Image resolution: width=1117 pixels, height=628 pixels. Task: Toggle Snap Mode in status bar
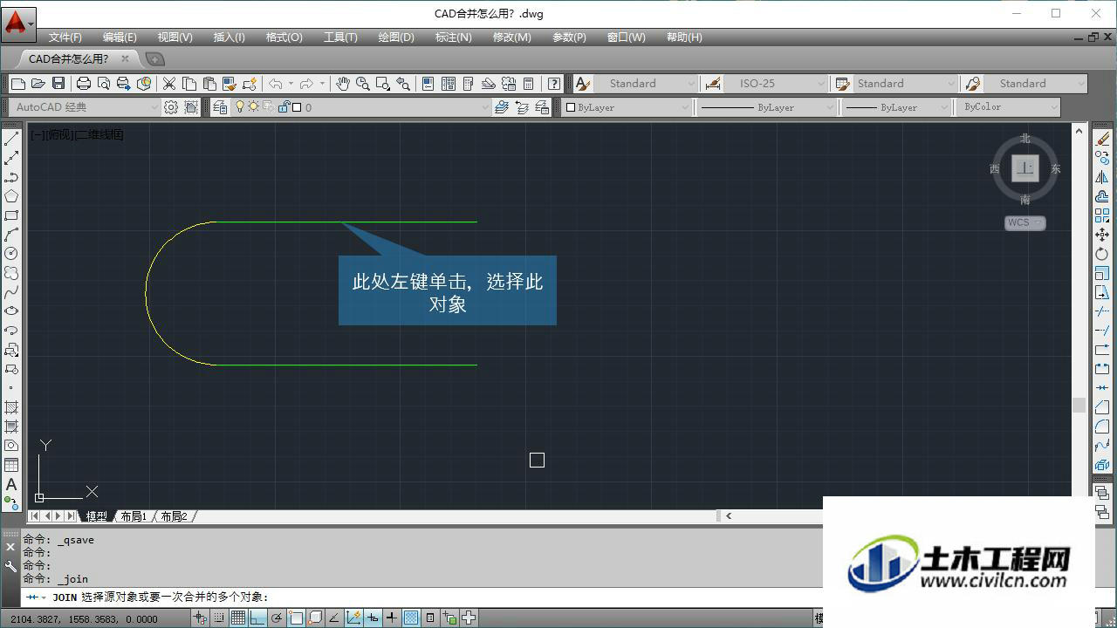219,618
